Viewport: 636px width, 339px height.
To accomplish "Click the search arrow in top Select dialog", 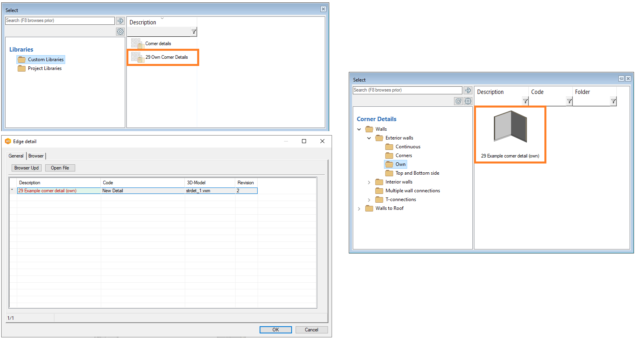I will pyautogui.click(x=120, y=21).
